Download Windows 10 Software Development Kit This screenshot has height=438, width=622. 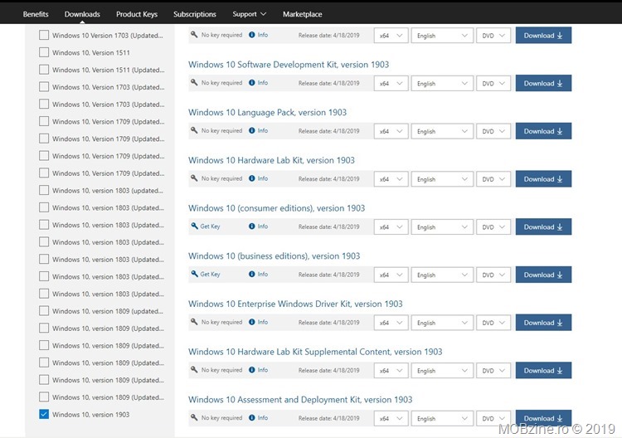click(543, 83)
